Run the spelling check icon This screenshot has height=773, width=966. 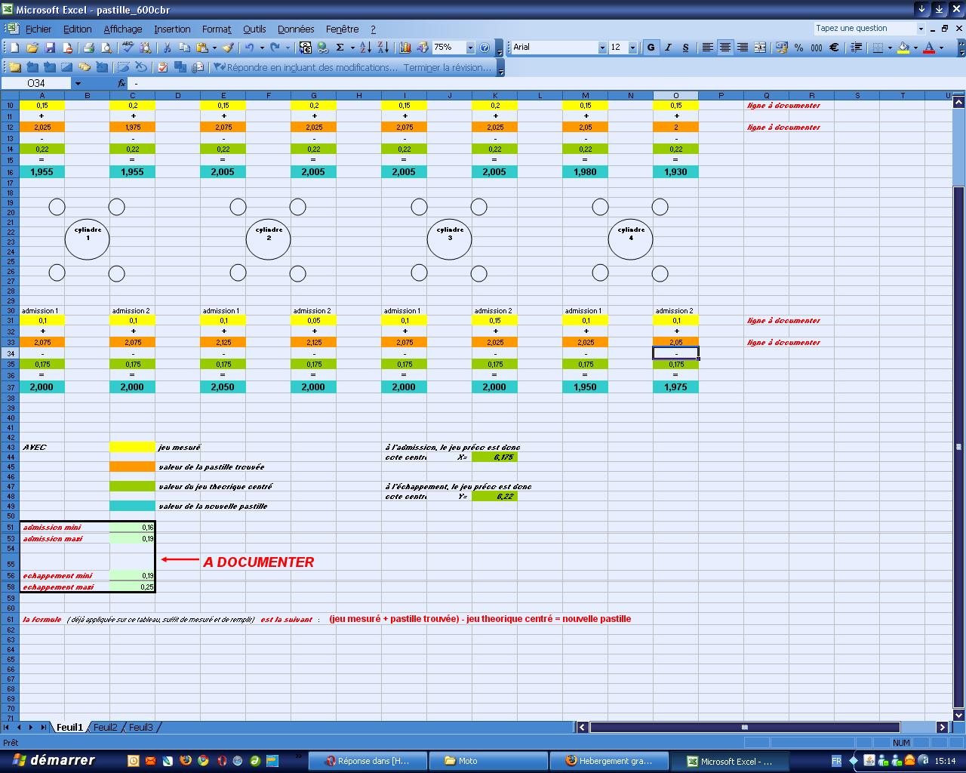tap(128, 48)
